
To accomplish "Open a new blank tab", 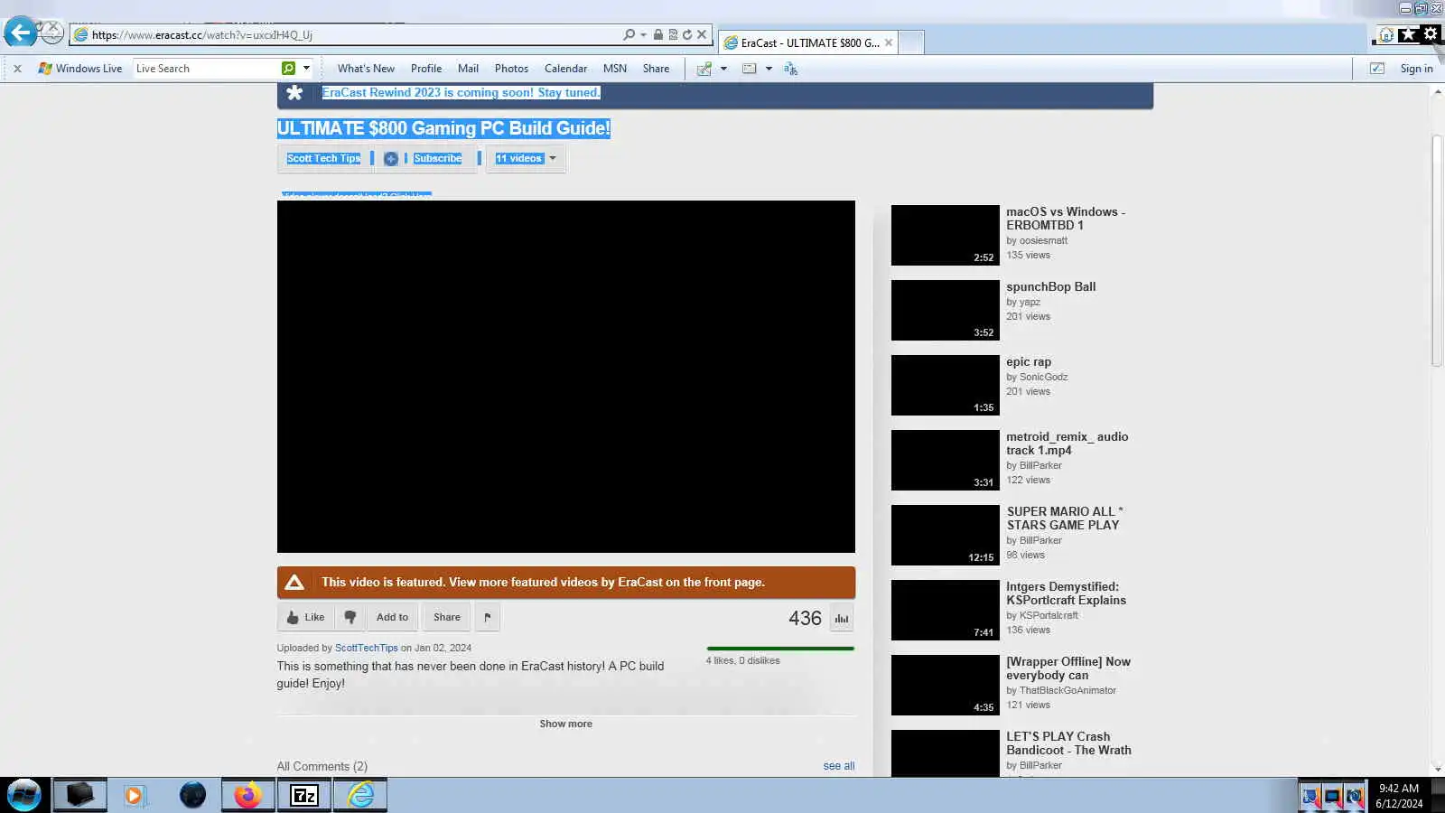I will 911,42.
